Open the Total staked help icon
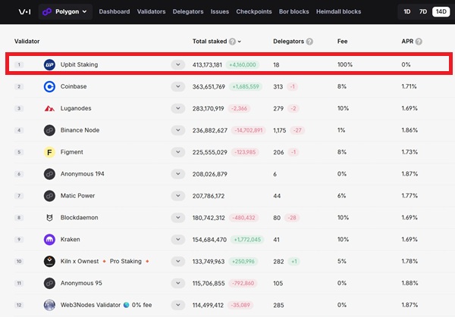Screen dimensions: 455x317 point(232,42)
